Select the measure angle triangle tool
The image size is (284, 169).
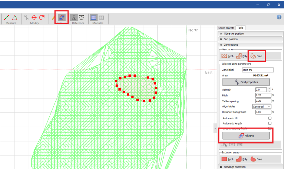pos(14,18)
